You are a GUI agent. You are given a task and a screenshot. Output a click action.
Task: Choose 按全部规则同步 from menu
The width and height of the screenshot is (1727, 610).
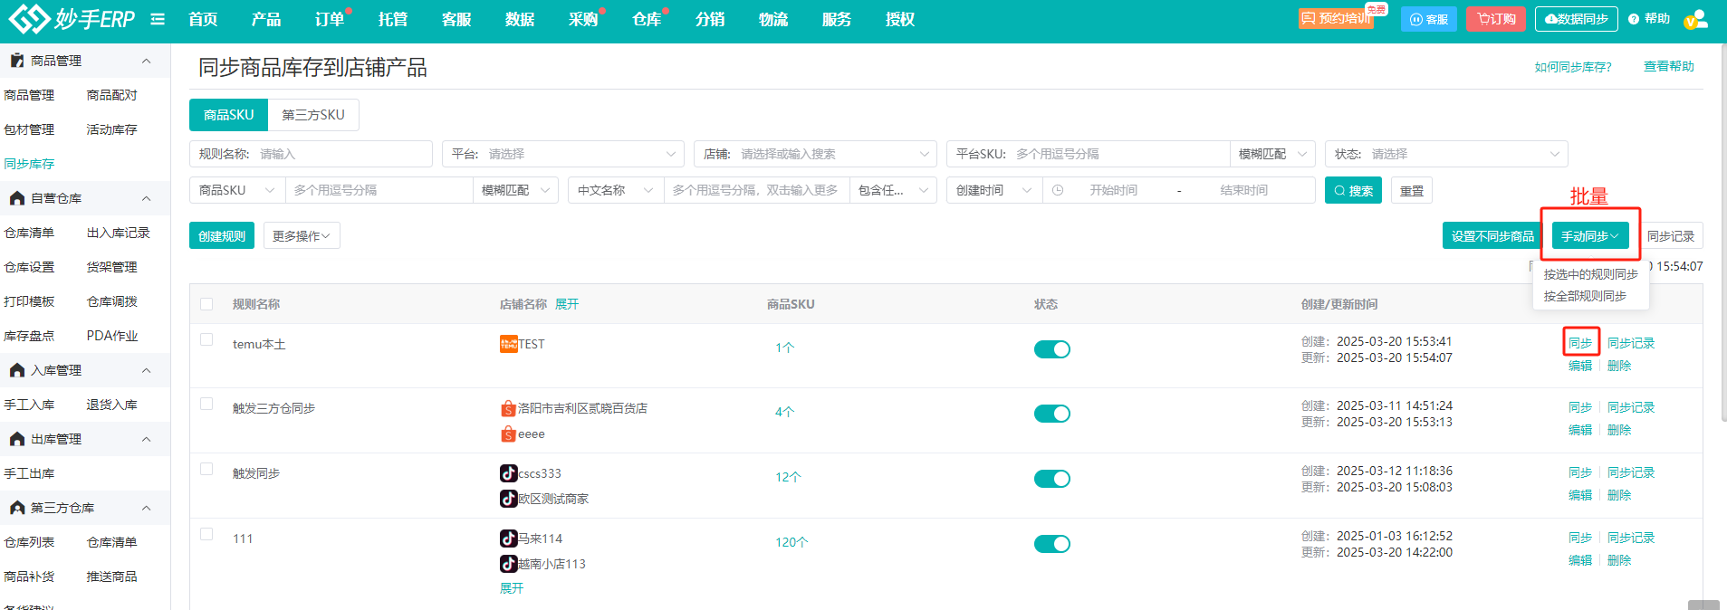(1585, 296)
